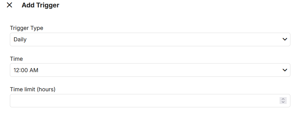Close the Add Trigger panel with X

[10, 5]
